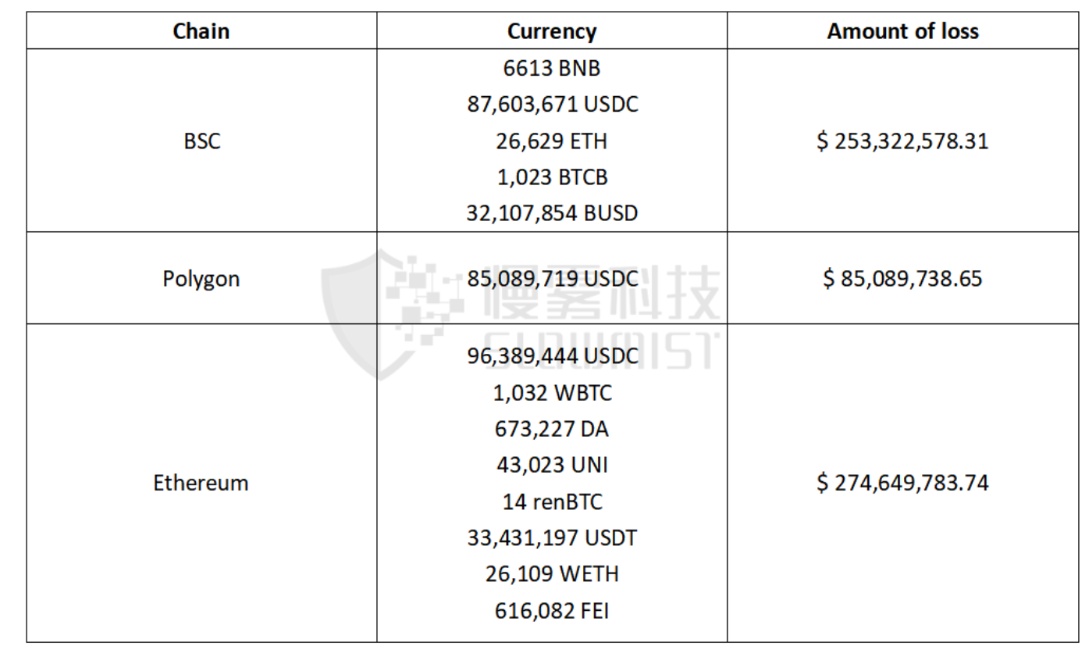Select the BSC chain cell
1089x664 pixels.
tap(202, 141)
